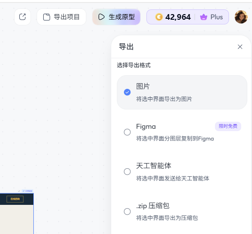Viewport: 252px width, 234px height.
Task: Choose the 天工智能体 radio button
Action: (x=127, y=172)
